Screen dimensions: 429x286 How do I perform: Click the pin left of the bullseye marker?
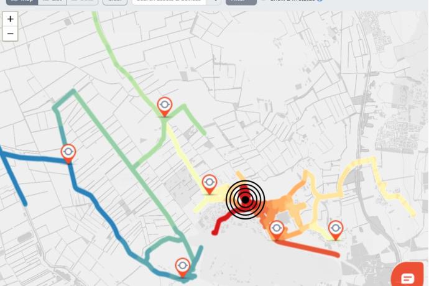click(210, 185)
